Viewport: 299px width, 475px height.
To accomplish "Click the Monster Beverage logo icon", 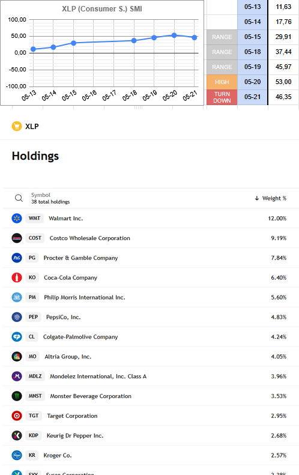I will (17, 396).
